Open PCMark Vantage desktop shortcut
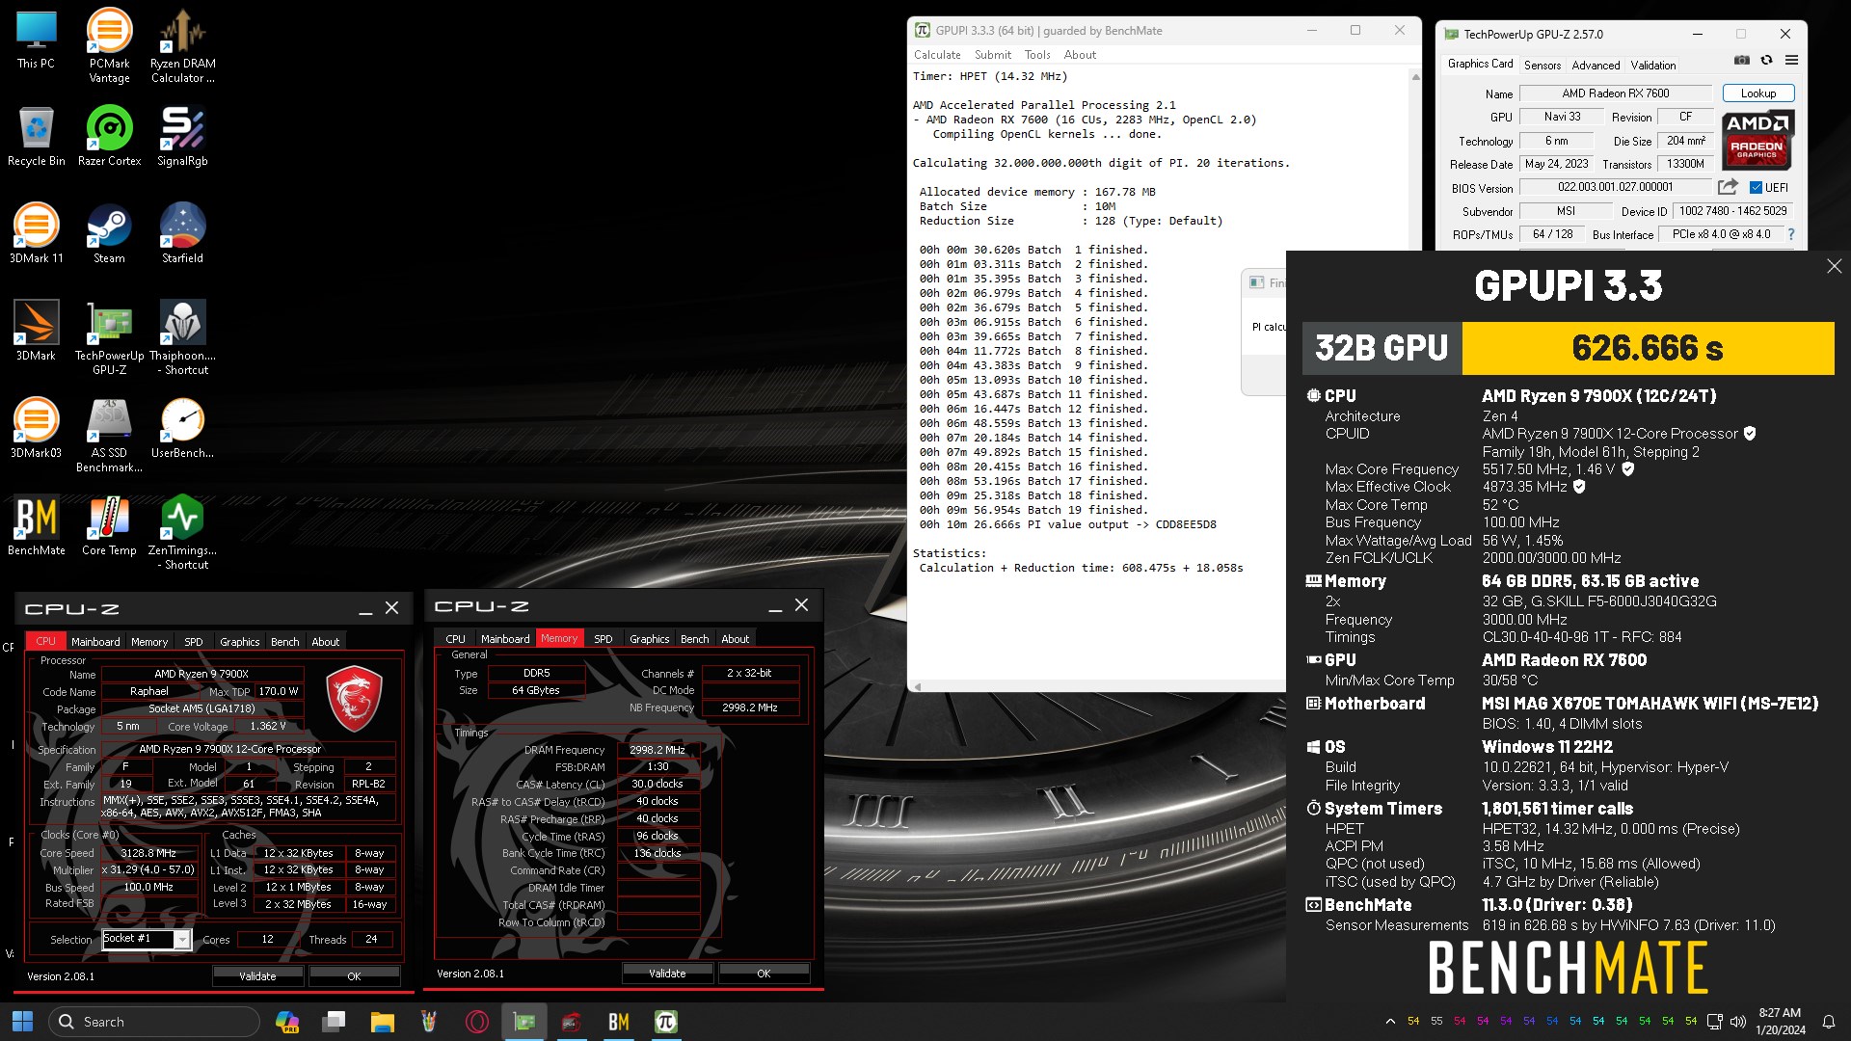 (109, 46)
